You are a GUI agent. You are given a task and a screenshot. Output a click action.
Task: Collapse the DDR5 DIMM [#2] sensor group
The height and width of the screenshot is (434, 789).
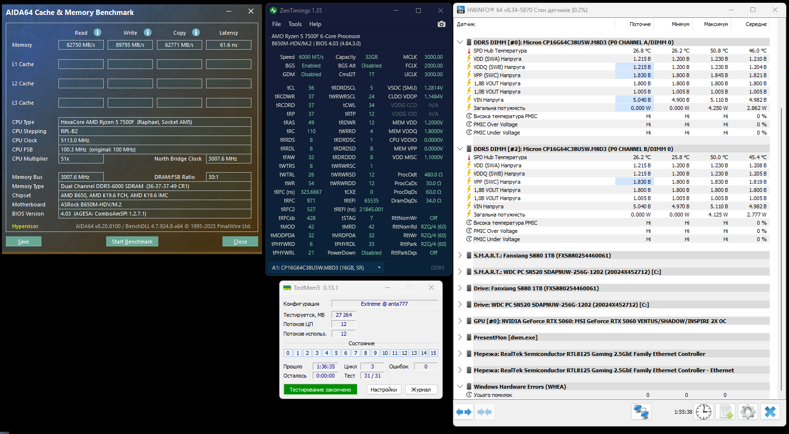(x=460, y=149)
